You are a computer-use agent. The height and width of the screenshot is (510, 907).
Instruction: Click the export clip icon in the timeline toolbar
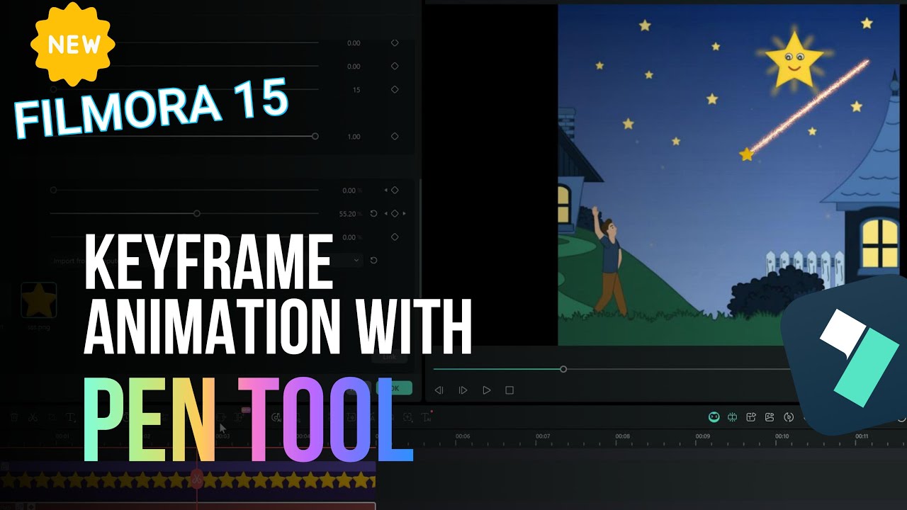coord(751,417)
